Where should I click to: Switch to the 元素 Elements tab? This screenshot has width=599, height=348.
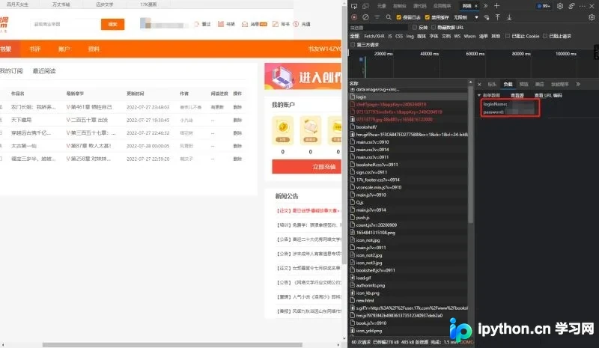point(382,6)
